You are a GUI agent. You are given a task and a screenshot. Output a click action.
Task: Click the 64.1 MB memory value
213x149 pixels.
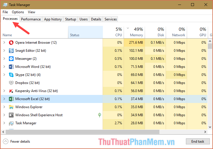(x=137, y=83)
